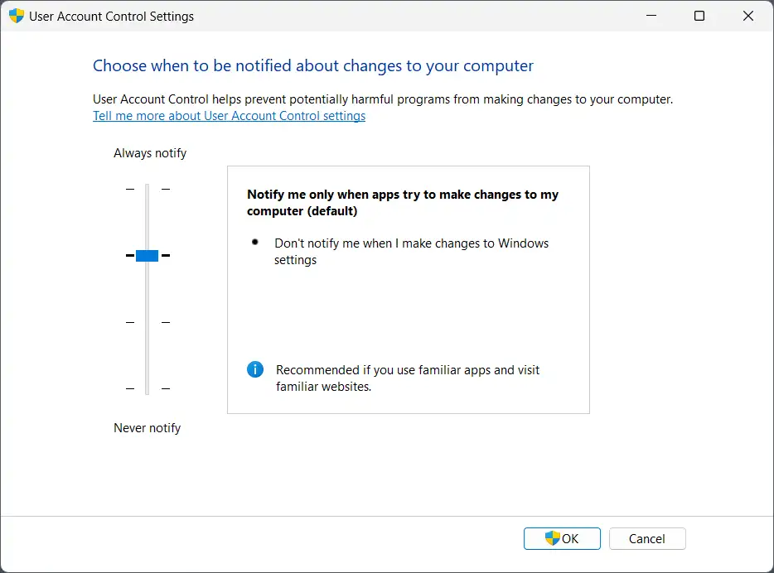Click the blue info icon beside recommendation
Viewport: 774px width, 573px height.
(255, 369)
